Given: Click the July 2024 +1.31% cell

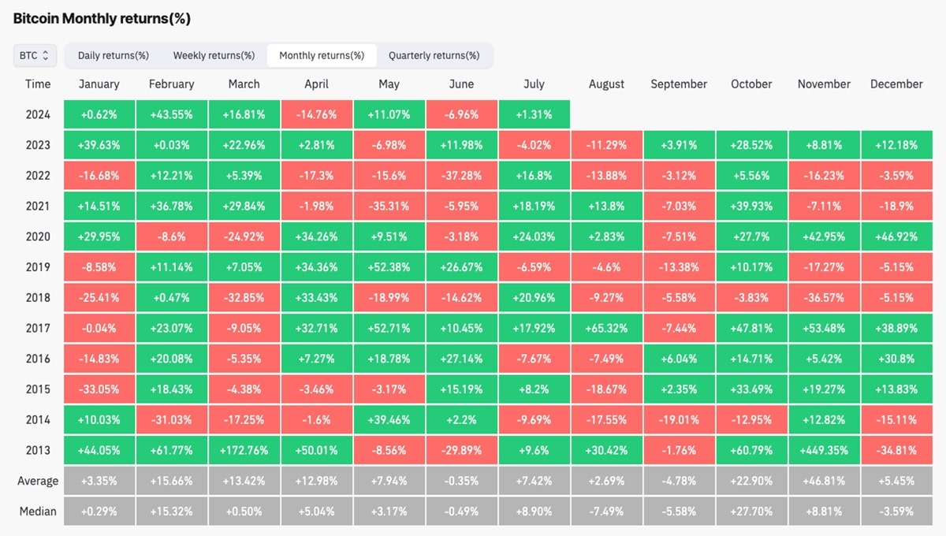Looking at the screenshot, I should point(534,115).
